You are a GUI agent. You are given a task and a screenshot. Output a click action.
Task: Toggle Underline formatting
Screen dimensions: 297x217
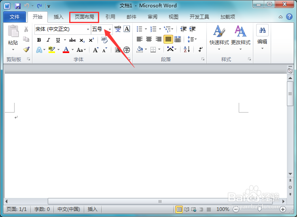pos(58,40)
